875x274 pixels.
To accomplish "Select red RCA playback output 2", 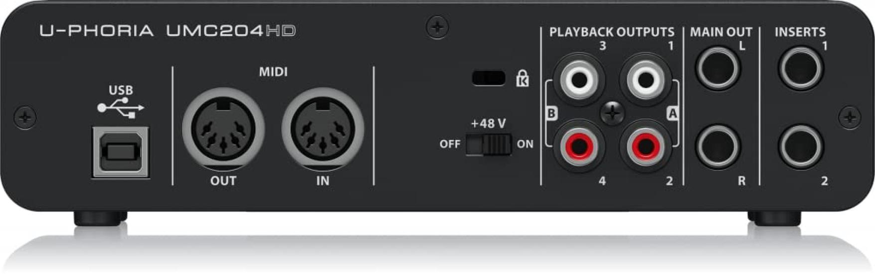I will point(645,146).
